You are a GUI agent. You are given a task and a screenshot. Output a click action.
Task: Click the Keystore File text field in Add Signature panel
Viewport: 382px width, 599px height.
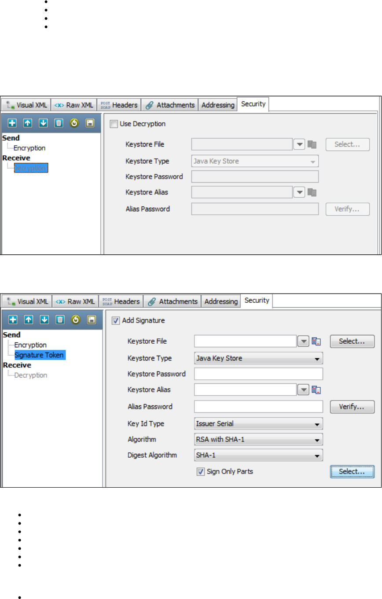click(246, 341)
